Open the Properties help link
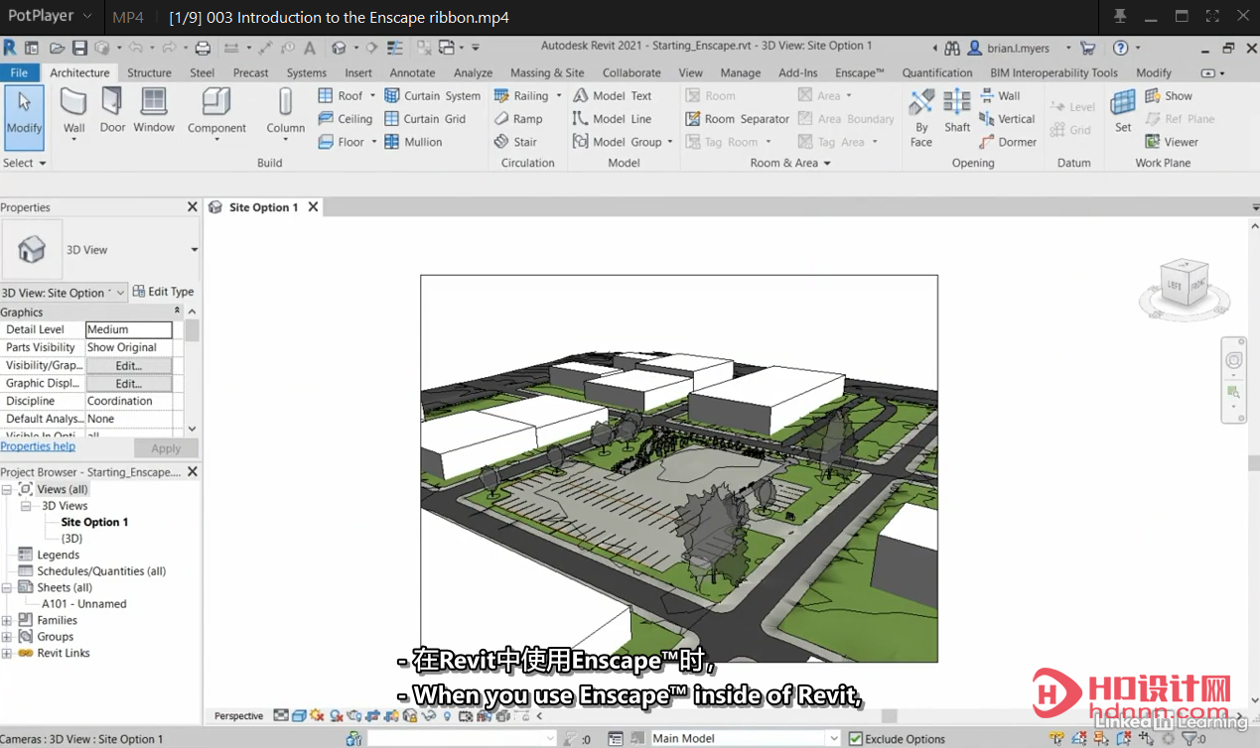Screen dimensions: 1260x748 (38, 446)
